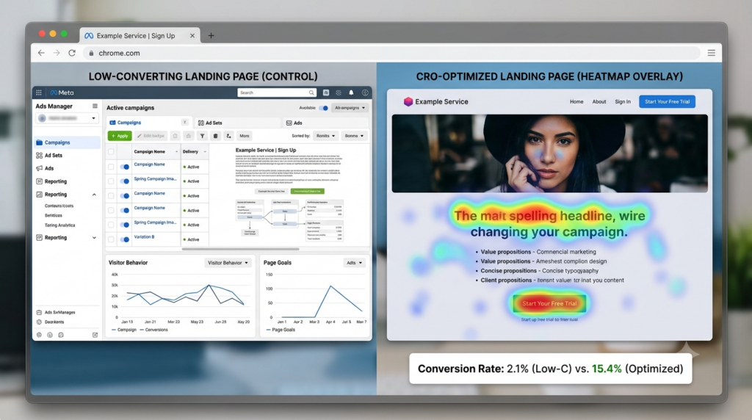Viewport: 752px width, 420px height.
Task: Click the More button in the campaigns toolbar
Action: click(245, 136)
